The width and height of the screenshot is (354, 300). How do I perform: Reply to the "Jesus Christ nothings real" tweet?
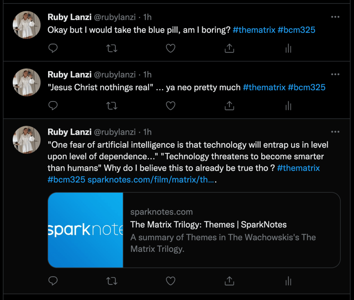pos(53,106)
